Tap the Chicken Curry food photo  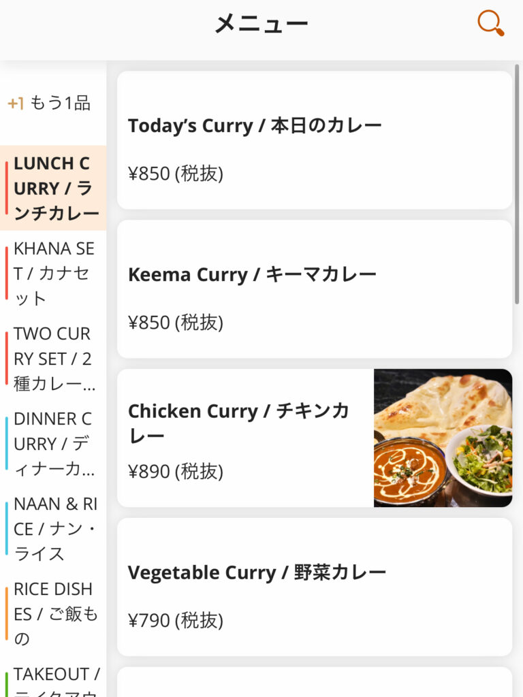(x=443, y=438)
